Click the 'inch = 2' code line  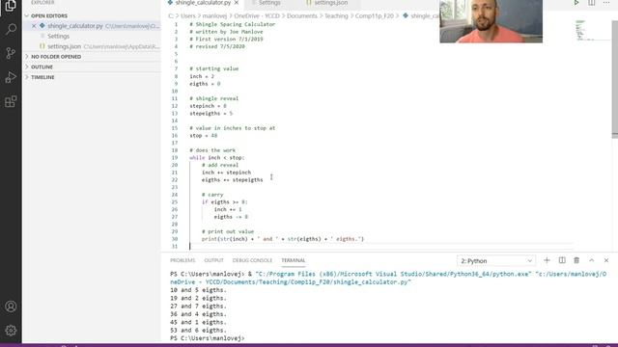click(202, 76)
